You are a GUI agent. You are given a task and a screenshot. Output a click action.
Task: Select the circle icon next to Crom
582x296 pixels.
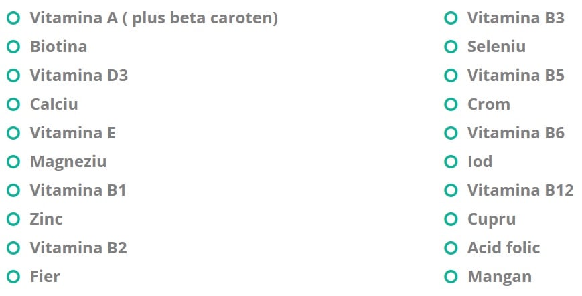(x=451, y=104)
